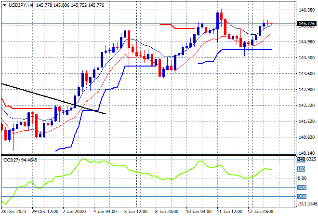This screenshot has height=217, width=318.
Task: Click the 4 Jan 04:00 time label
Action: tap(105, 212)
